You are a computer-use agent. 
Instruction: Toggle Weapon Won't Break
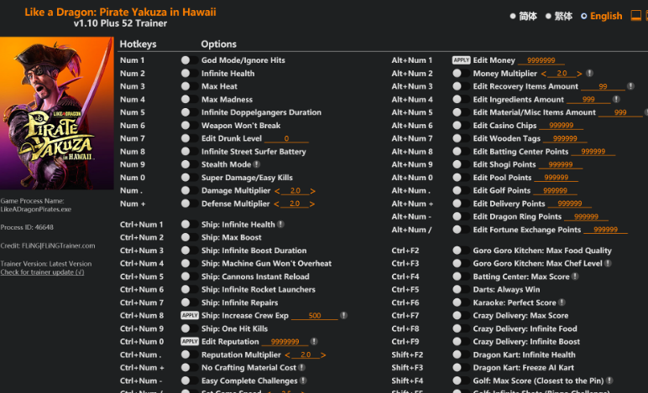189,126
